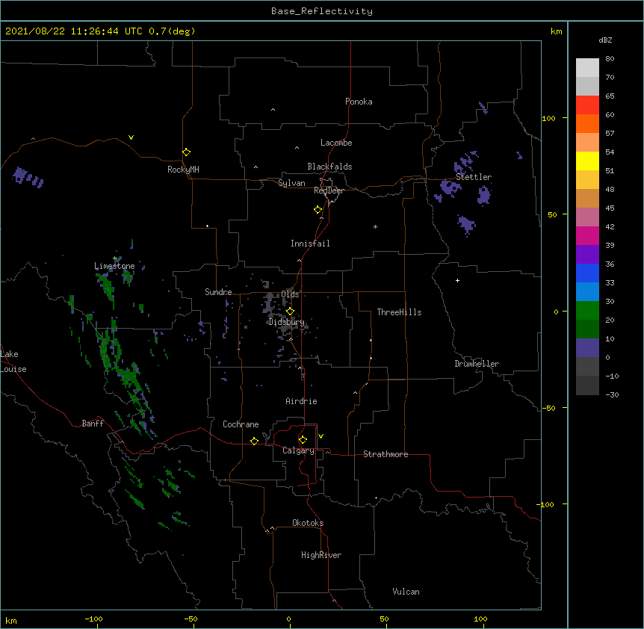Click the Lake Louise label
The image size is (644, 629).
pos(13,362)
